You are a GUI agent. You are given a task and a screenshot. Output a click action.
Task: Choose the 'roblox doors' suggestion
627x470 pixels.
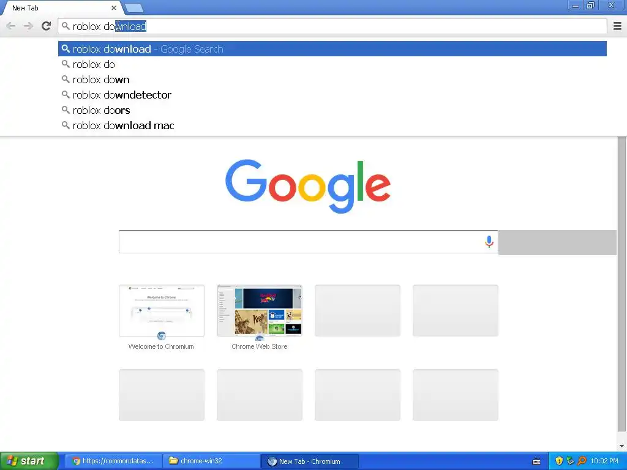click(332, 110)
